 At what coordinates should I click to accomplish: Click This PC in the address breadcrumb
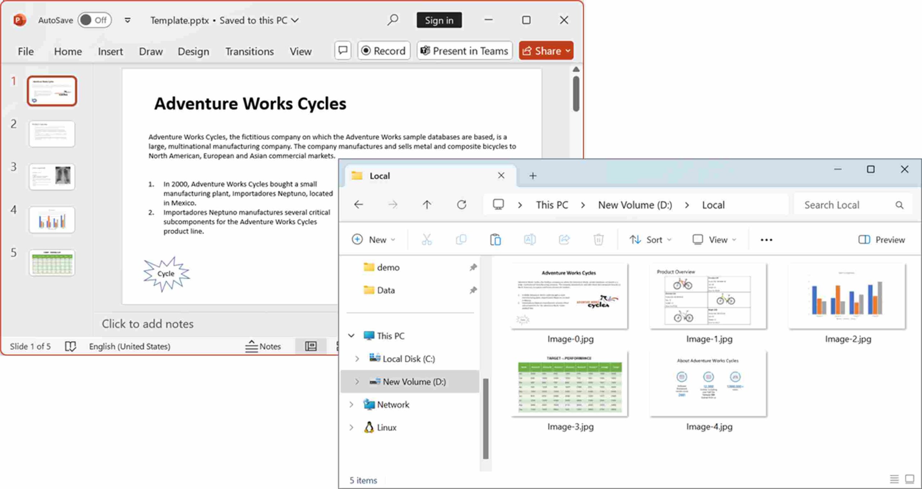coord(552,205)
